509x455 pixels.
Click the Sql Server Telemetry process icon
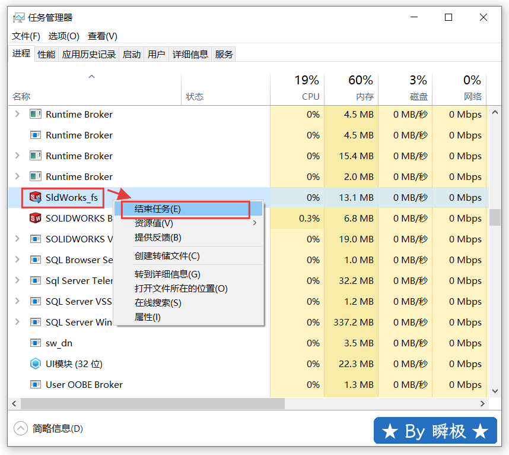point(36,281)
